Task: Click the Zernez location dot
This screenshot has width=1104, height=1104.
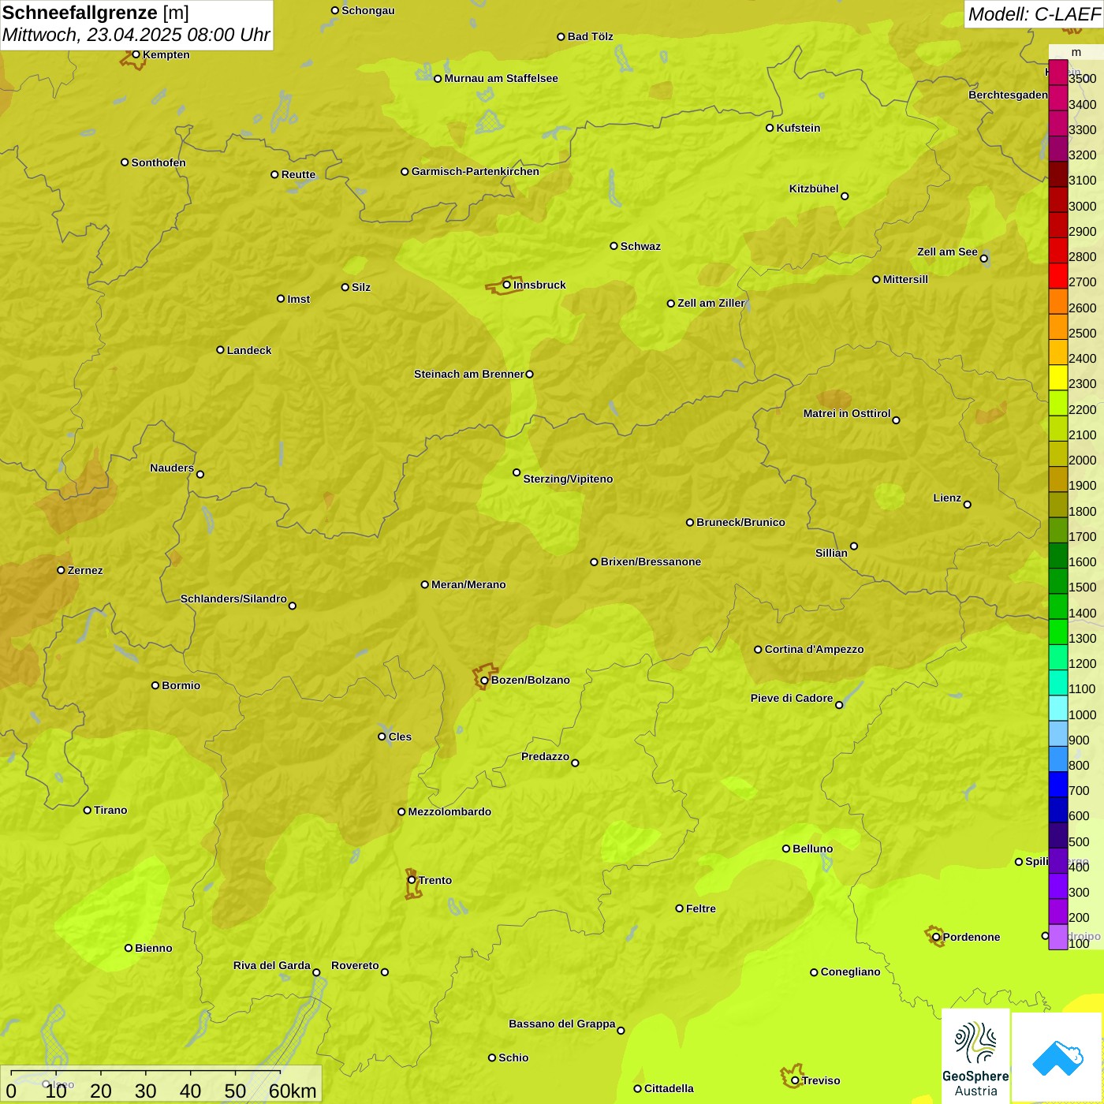Action: [x=61, y=570]
